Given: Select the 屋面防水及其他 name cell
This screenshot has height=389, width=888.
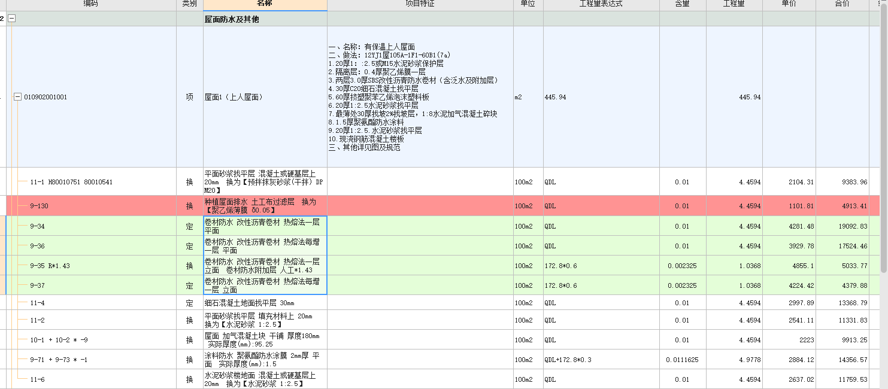Looking at the screenshot, I should pyautogui.click(x=265, y=19).
